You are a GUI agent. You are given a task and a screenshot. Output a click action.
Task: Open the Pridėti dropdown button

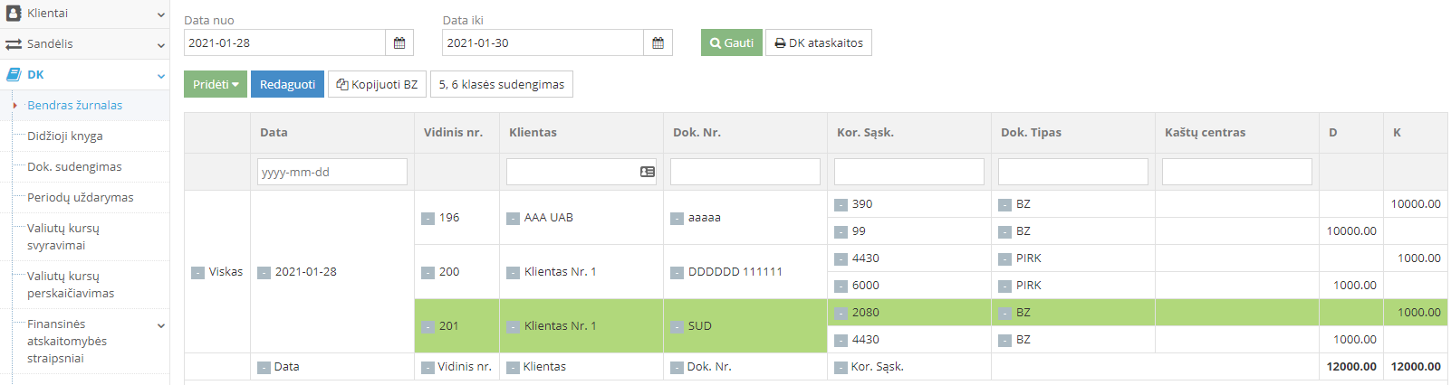click(x=216, y=84)
